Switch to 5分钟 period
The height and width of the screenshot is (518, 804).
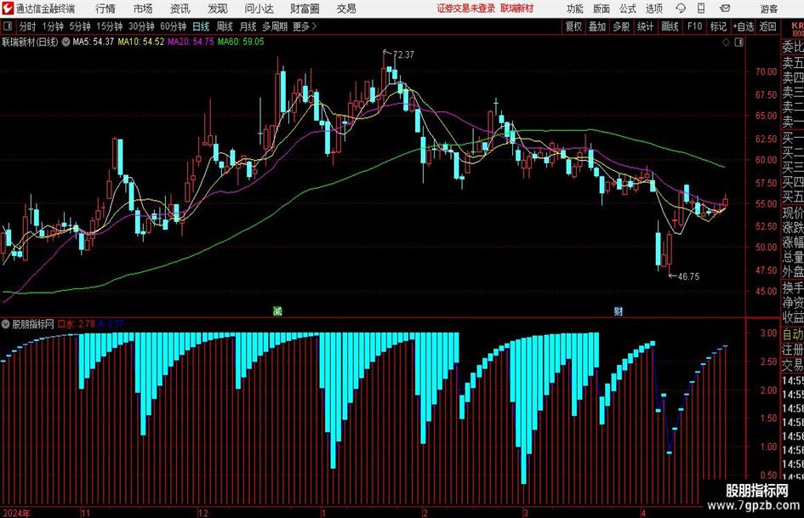click(x=80, y=26)
